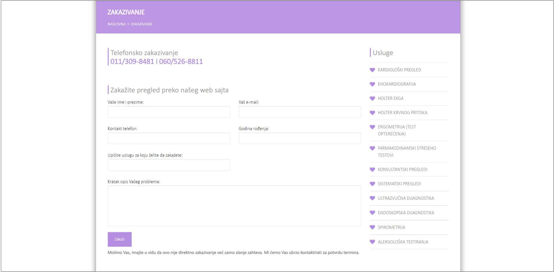Click the Godina rođenja input field
554x272 pixels.
[300, 138]
